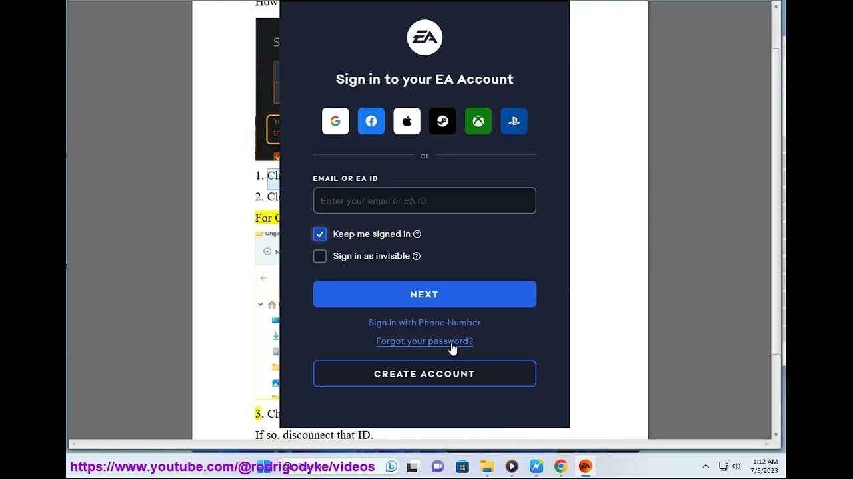Open Sign in with Phone Number link

point(425,323)
